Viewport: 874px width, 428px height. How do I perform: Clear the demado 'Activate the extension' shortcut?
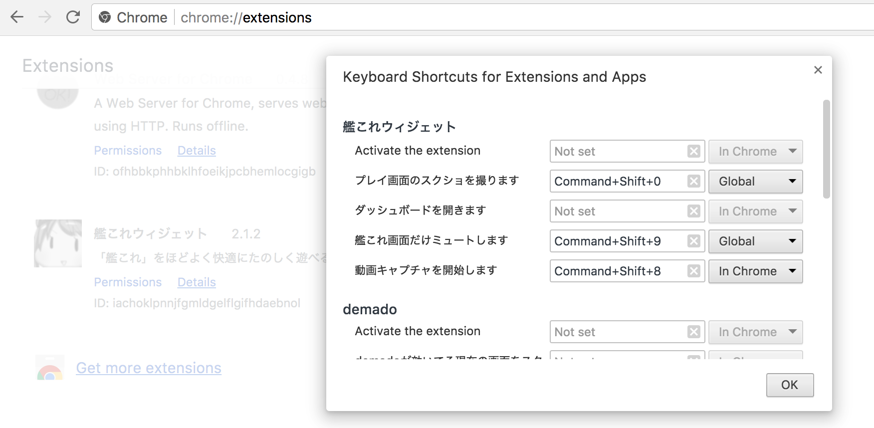pos(693,332)
